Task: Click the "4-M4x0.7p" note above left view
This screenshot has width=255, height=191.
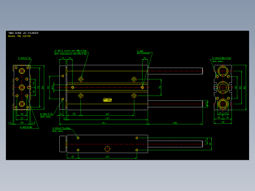Action: point(24,58)
